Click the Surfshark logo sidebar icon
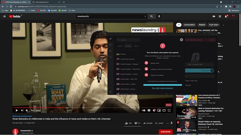 (x=110, y=39)
